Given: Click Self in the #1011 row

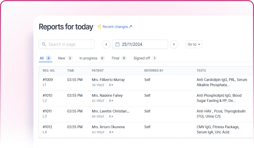Looking at the screenshot, I should click(x=147, y=111).
